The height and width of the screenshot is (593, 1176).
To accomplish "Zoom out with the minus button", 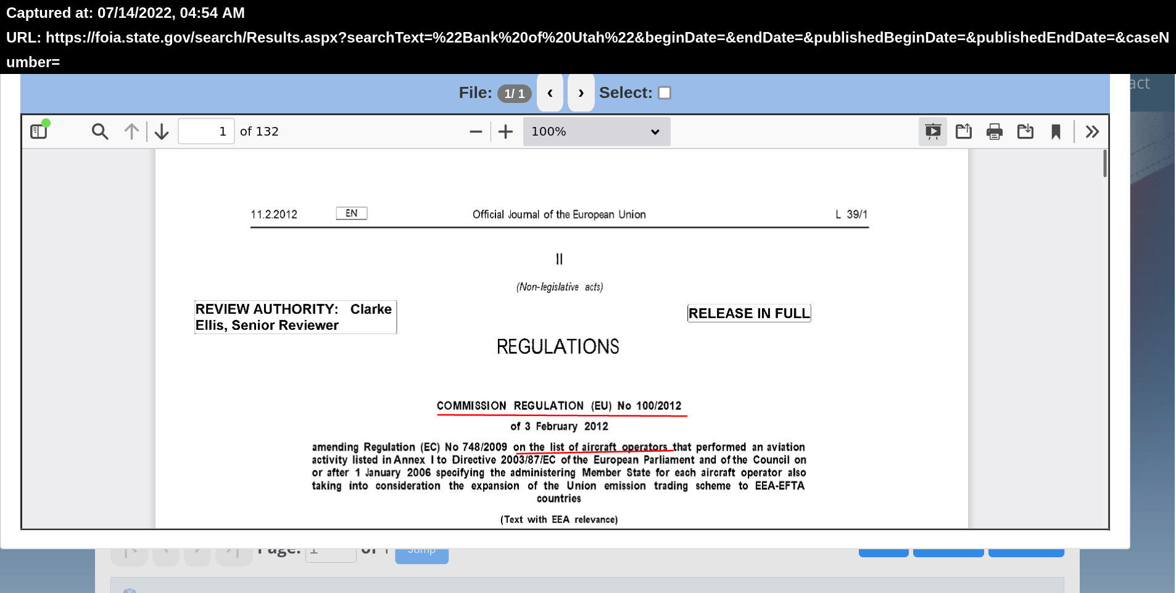I will (476, 131).
